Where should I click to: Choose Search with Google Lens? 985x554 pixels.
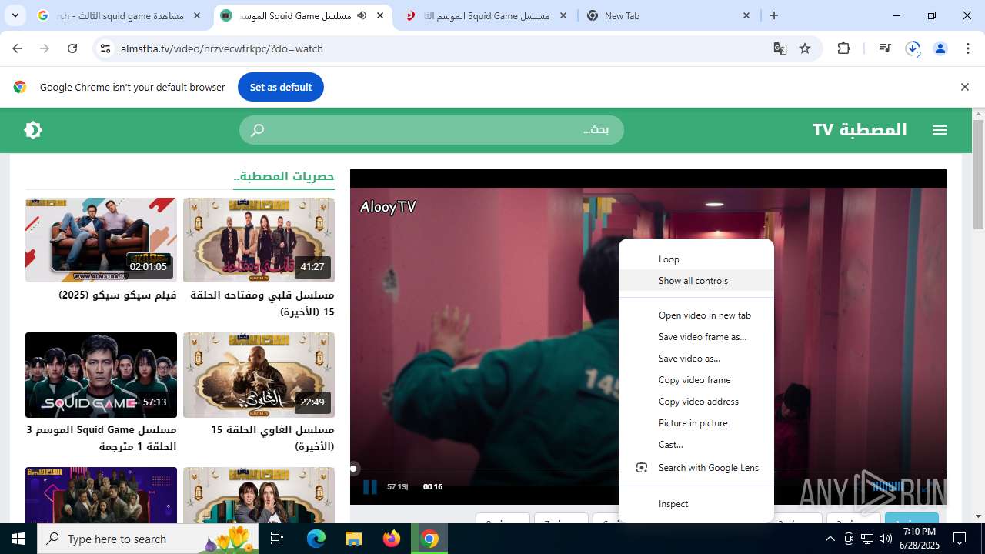(x=696, y=468)
